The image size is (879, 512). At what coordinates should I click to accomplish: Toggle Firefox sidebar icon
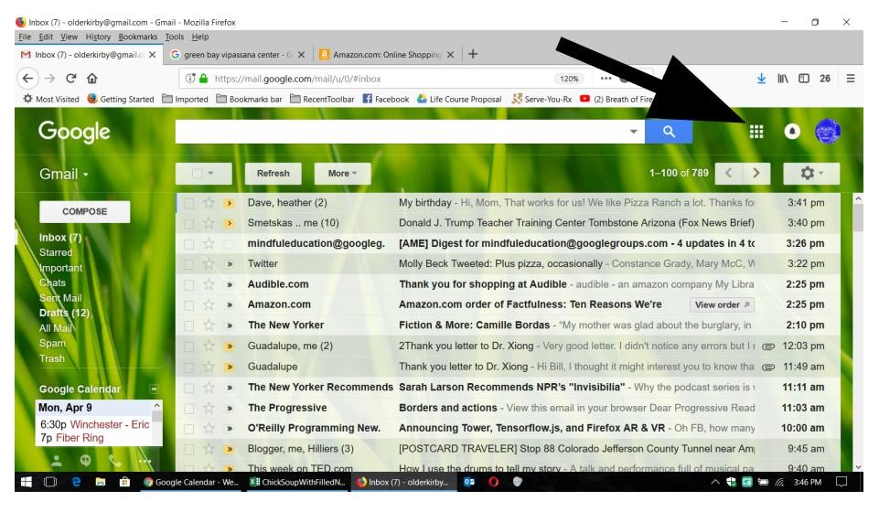click(x=804, y=79)
